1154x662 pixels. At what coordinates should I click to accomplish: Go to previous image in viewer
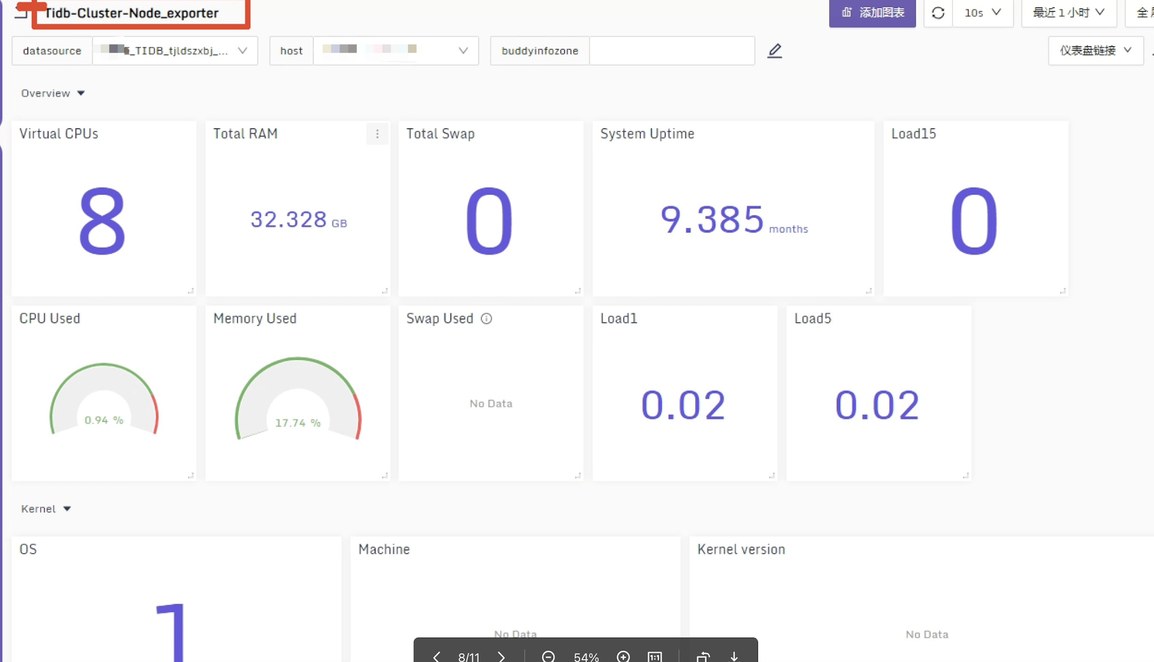[x=436, y=656]
